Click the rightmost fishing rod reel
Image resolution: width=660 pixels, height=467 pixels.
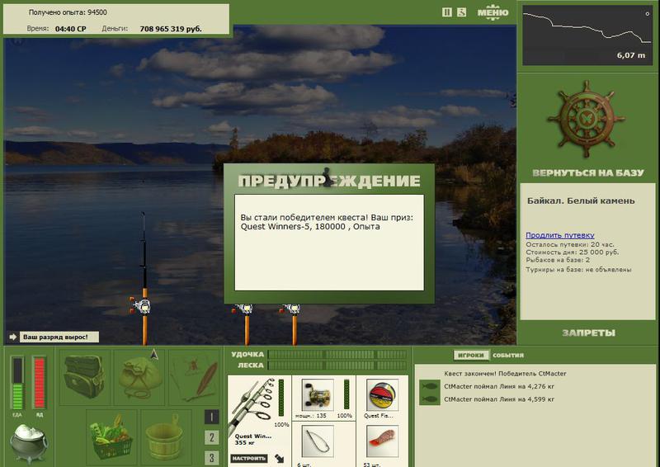[292, 309]
